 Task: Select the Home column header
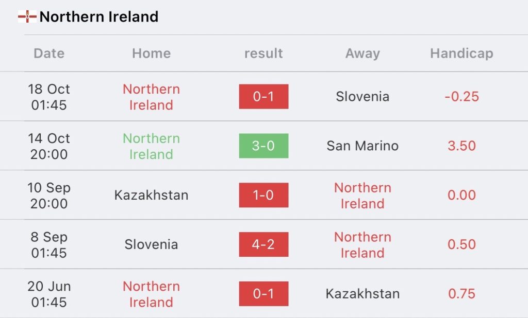152,54
